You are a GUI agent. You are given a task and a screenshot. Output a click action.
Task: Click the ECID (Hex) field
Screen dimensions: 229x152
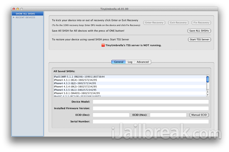pos(168,115)
